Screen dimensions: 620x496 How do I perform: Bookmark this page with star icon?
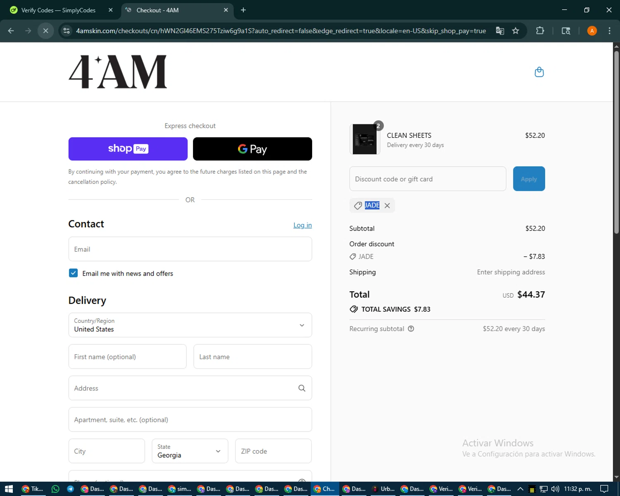coord(515,31)
